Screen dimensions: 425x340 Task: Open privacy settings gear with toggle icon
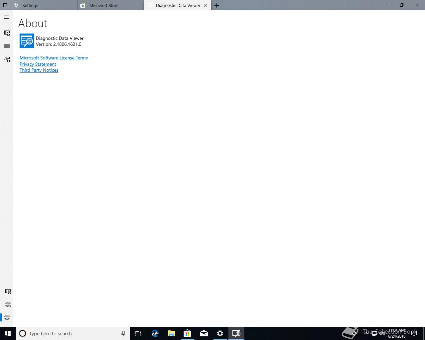point(8,304)
